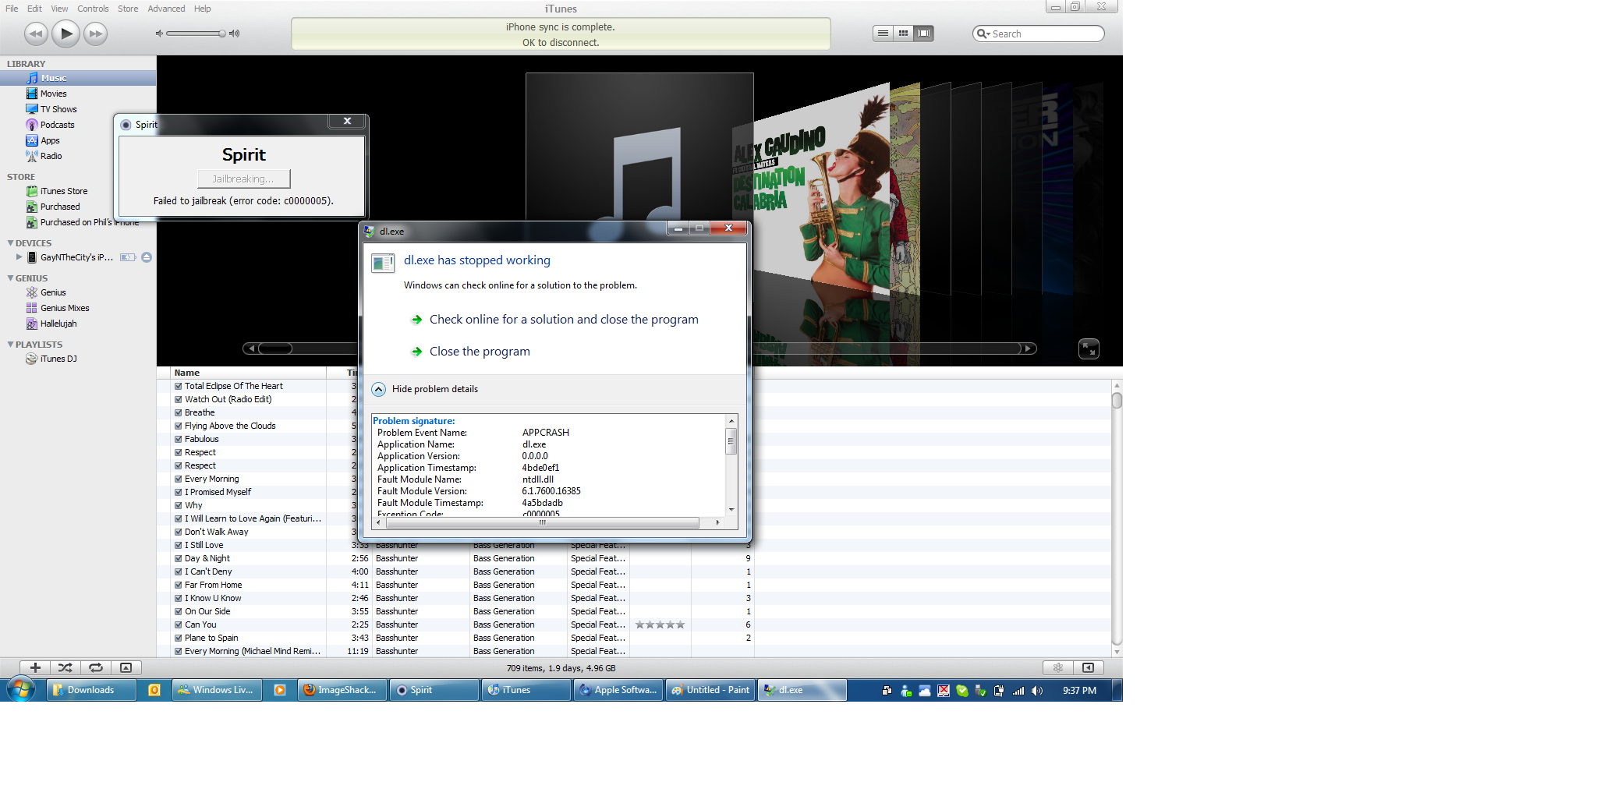The height and width of the screenshot is (796, 1597).
Task: Click the Previous track button in iTunes
Action: 36,34
